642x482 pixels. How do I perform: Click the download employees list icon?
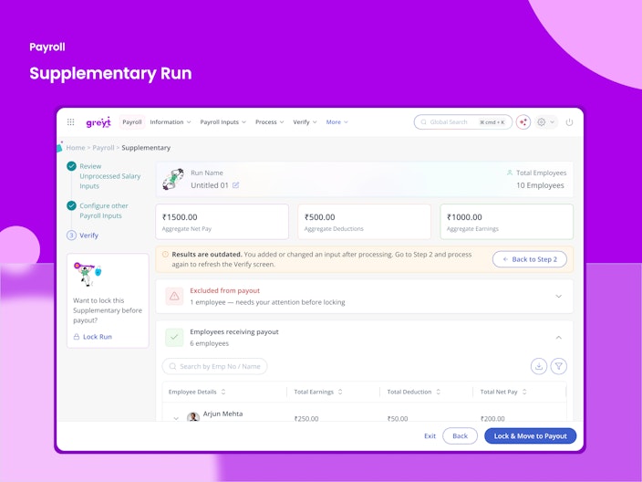(x=539, y=366)
